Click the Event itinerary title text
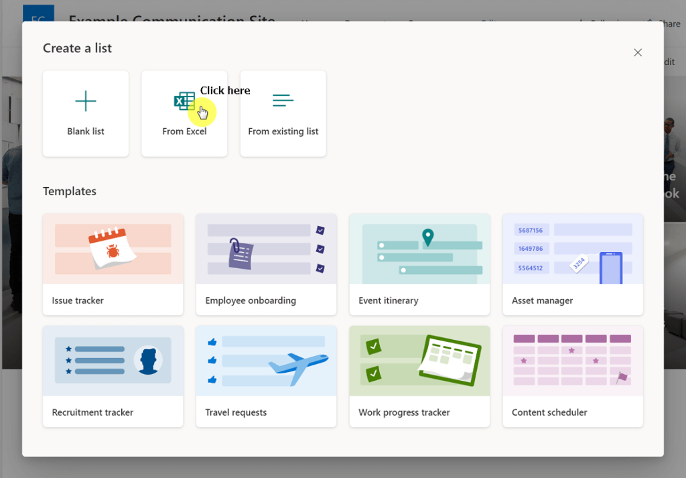Screen dimensions: 686x478 [389, 301]
